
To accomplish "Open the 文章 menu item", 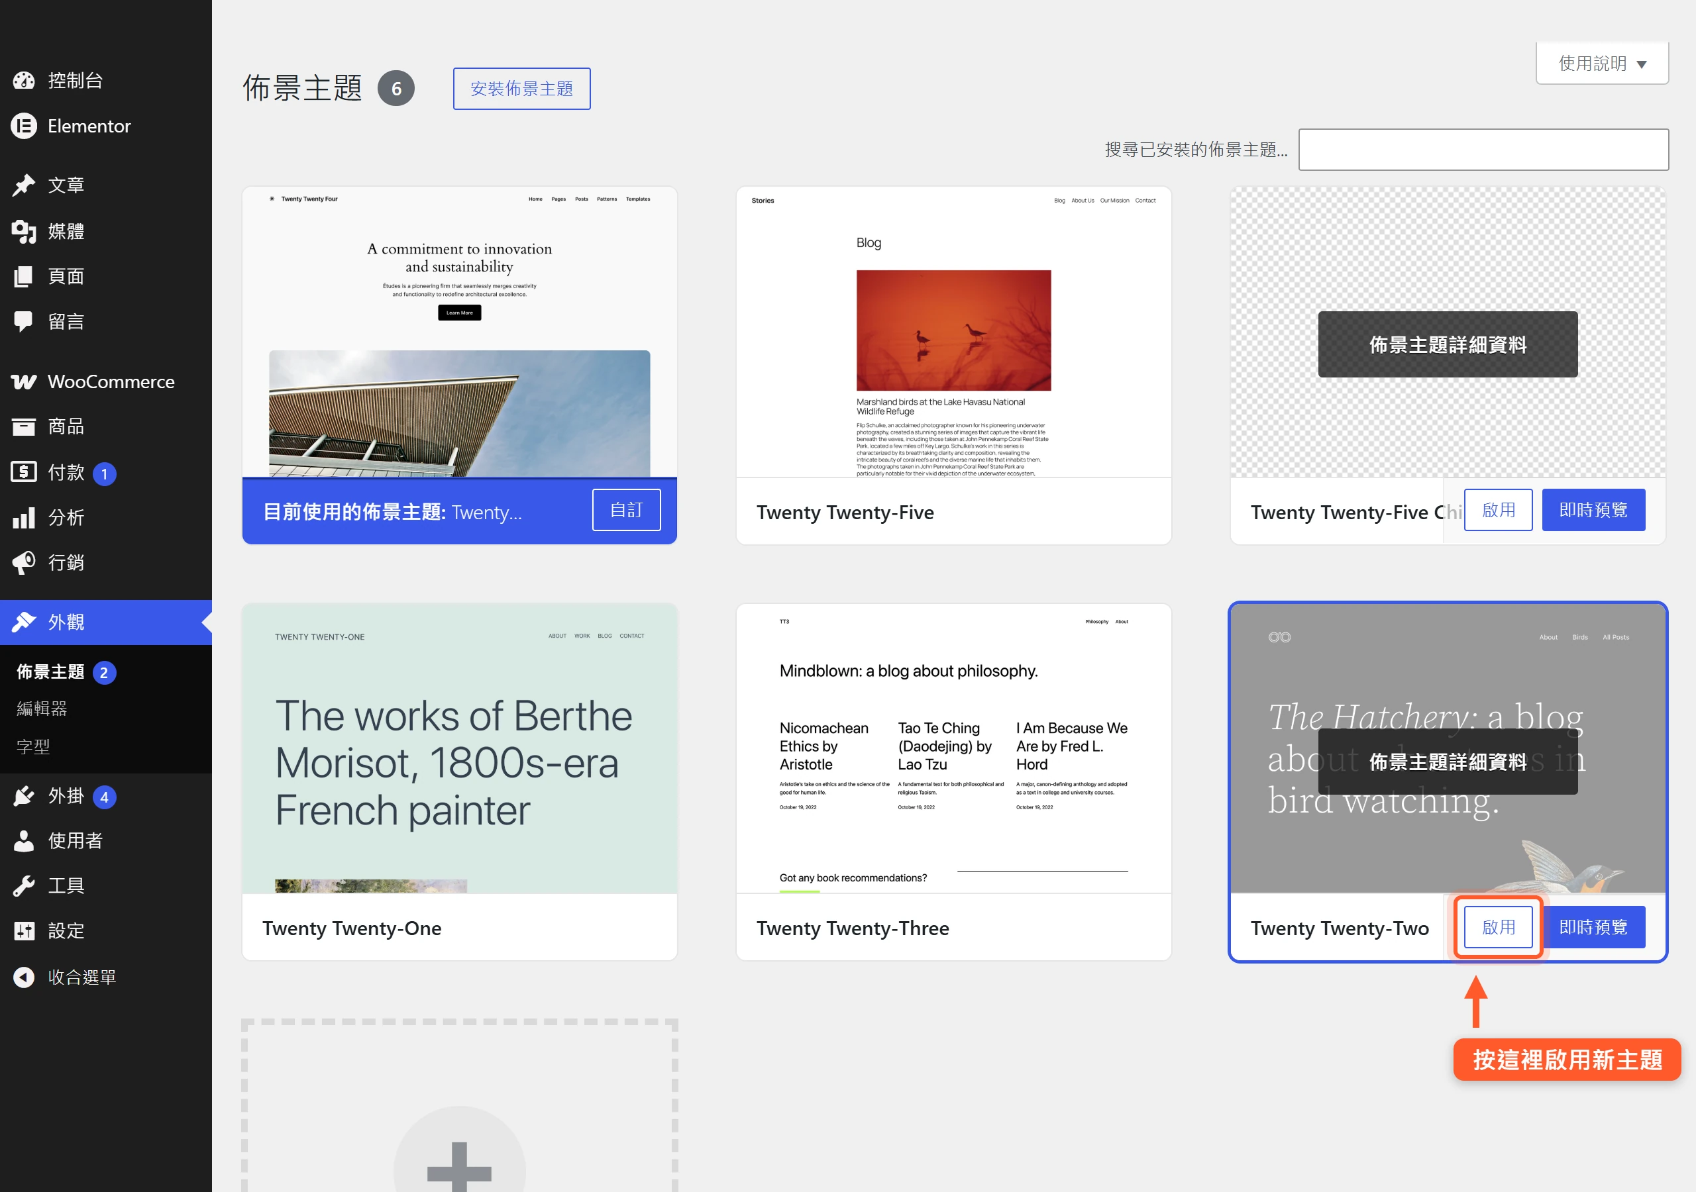I will click(105, 185).
